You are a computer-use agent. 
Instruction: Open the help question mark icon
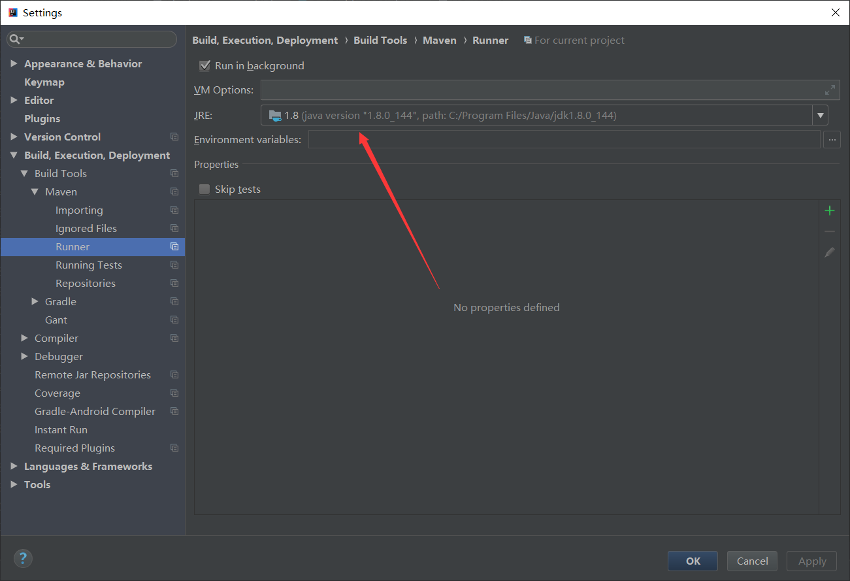(x=23, y=558)
